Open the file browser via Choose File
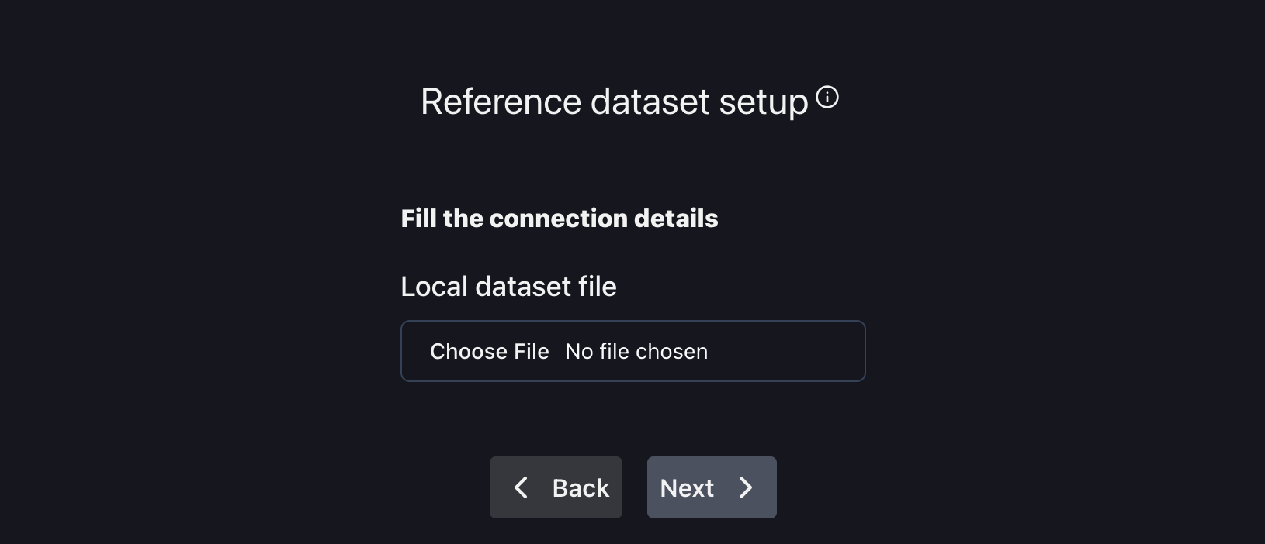 (489, 352)
